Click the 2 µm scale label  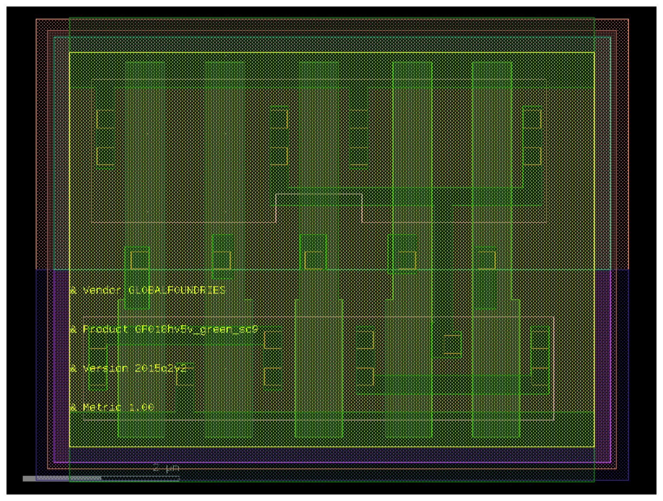(166, 468)
